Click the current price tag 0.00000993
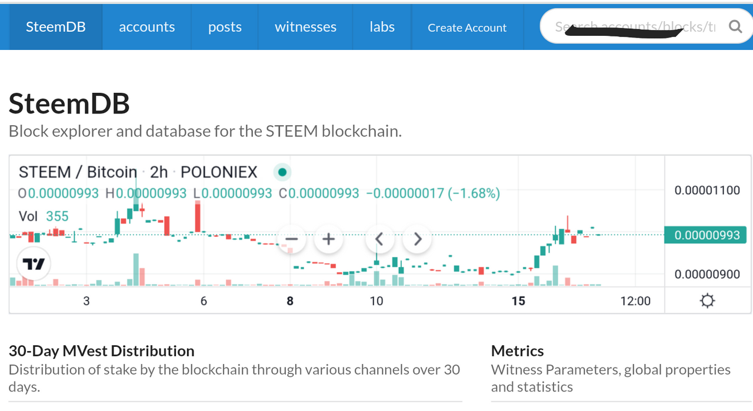Viewport: 753px width, 411px height. point(705,235)
